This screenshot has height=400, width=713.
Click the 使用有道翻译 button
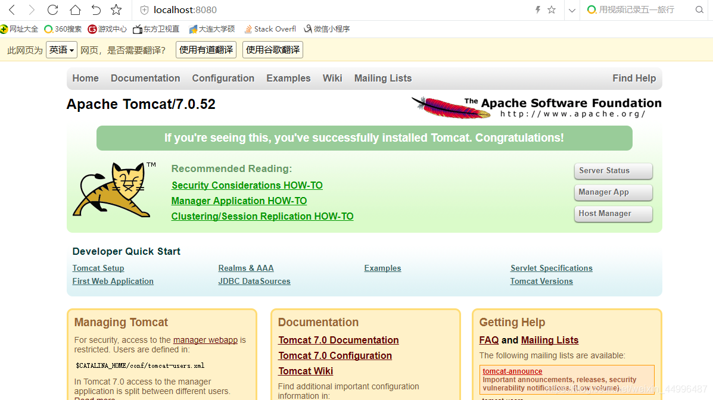(x=206, y=50)
